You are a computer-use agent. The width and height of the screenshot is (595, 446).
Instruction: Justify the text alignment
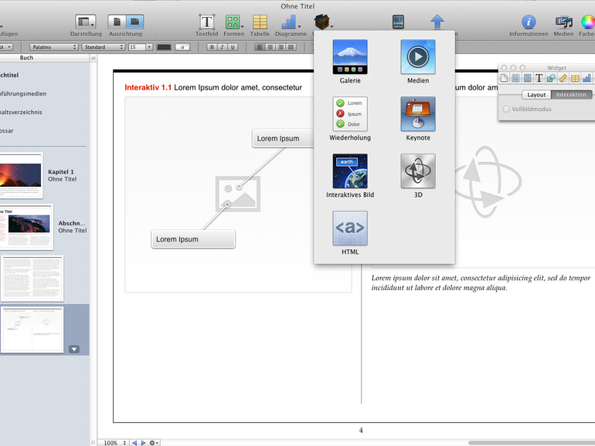click(x=291, y=47)
